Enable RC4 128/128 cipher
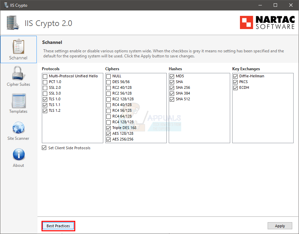Viewport: 299px width, 234px height. (109, 122)
